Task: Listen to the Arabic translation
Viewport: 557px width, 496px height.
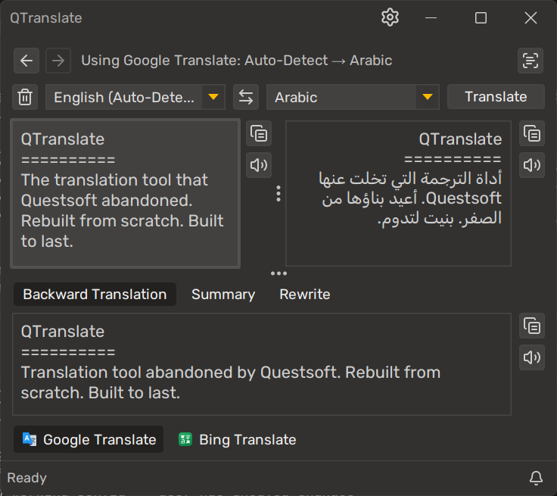Action: pyautogui.click(x=532, y=165)
